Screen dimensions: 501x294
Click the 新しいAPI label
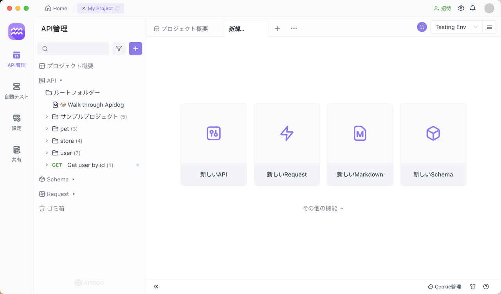(214, 174)
